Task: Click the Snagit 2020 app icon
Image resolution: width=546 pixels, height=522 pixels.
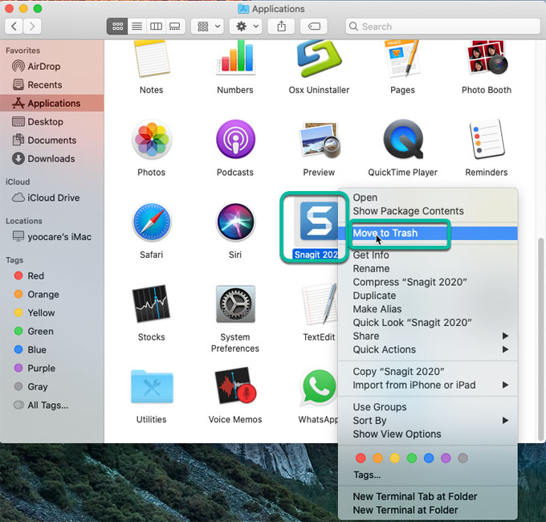Action: pos(319,221)
